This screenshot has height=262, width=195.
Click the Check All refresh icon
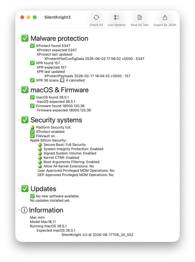click(x=96, y=17)
